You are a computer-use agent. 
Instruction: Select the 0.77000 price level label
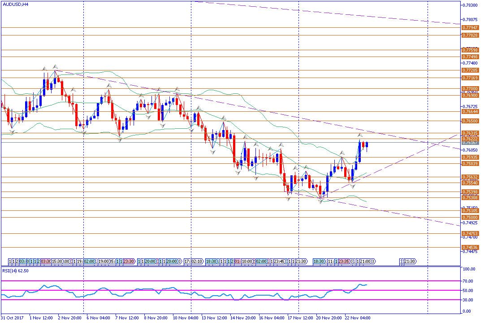coord(470,89)
